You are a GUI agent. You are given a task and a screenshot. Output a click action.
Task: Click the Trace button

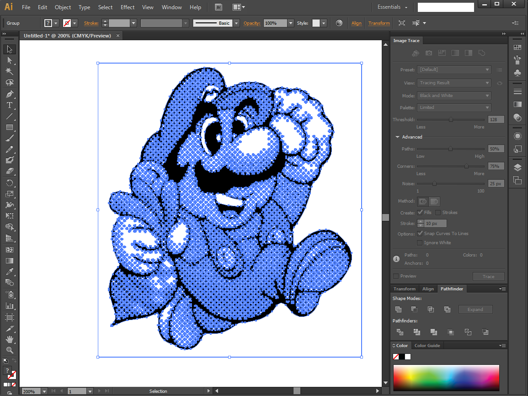[x=488, y=277]
